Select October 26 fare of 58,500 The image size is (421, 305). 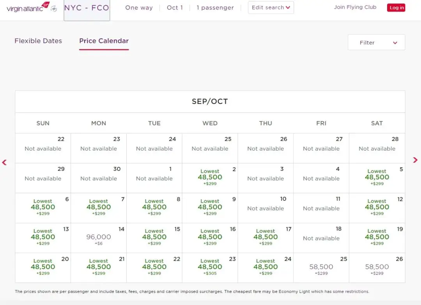click(x=377, y=267)
